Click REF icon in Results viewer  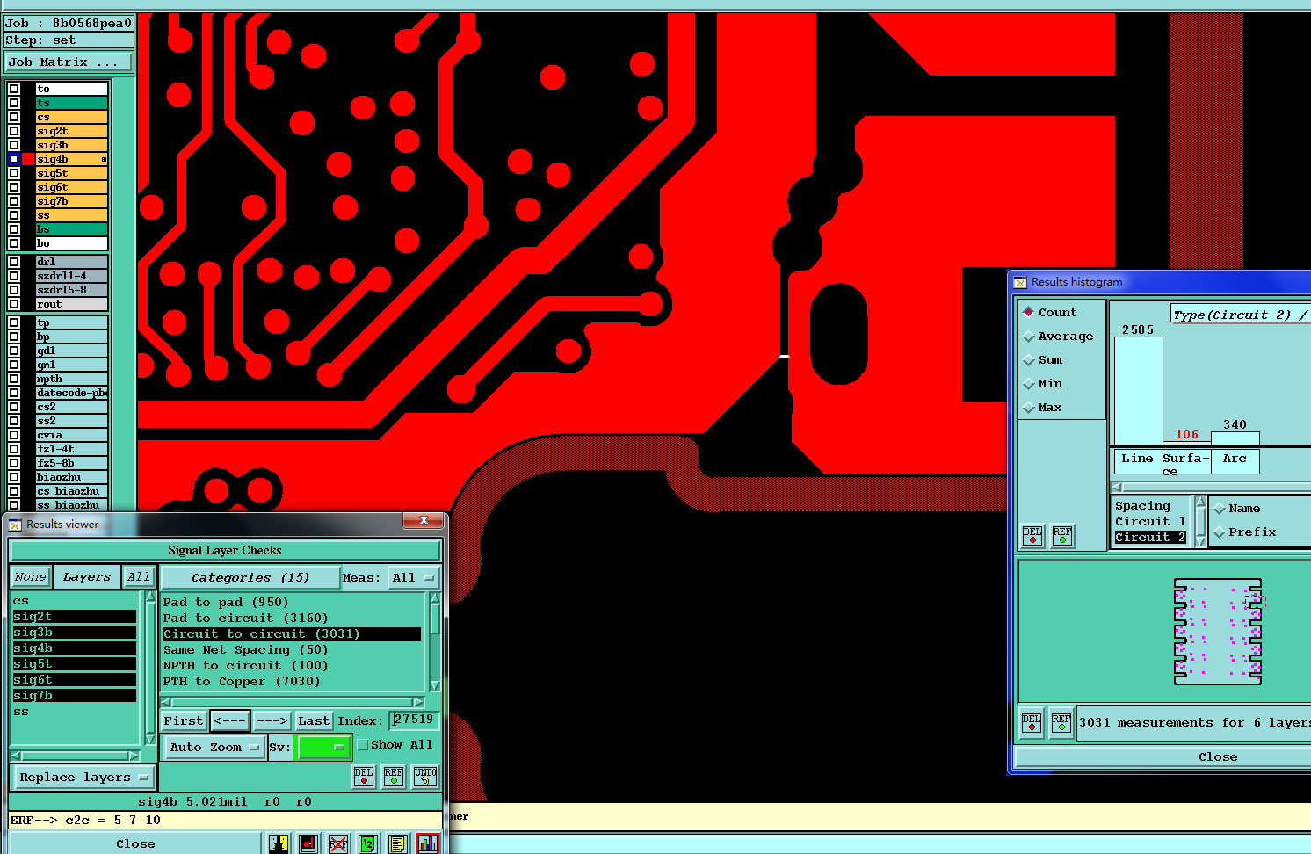coord(394,776)
